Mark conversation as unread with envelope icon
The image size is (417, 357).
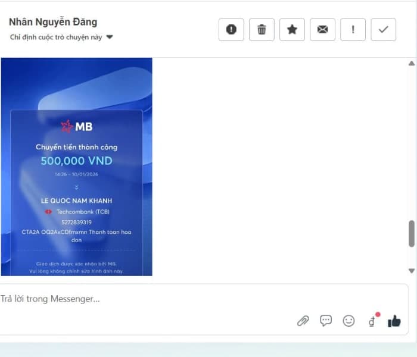(x=322, y=30)
